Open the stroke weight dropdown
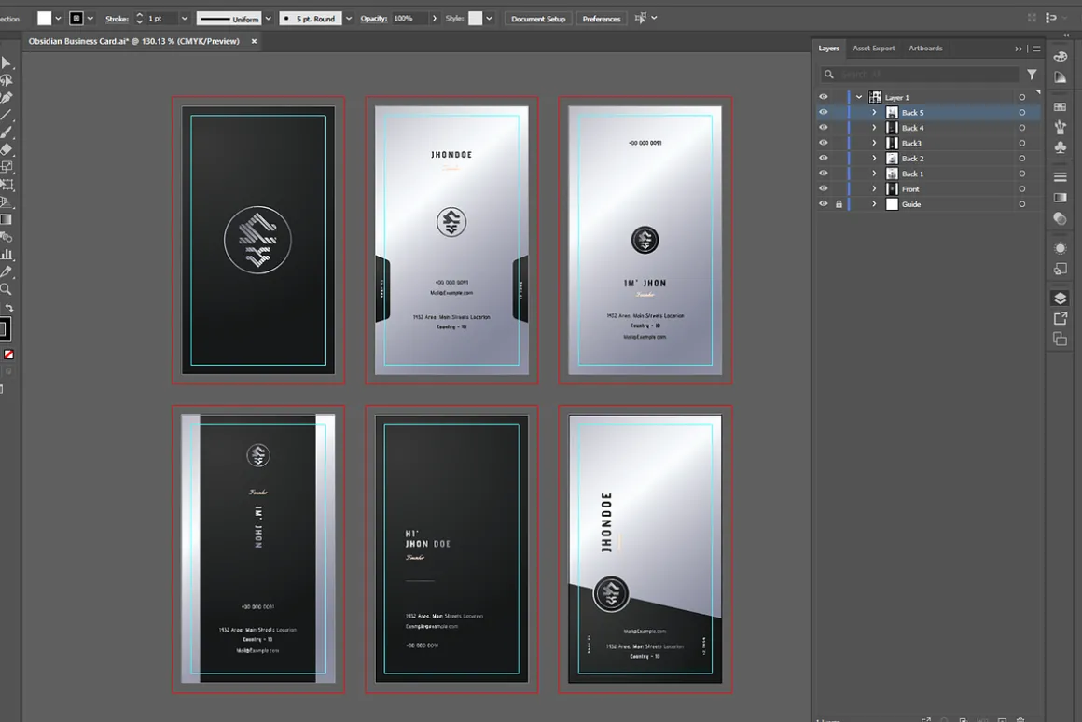Image resolution: width=1082 pixels, height=722 pixels. (x=185, y=19)
